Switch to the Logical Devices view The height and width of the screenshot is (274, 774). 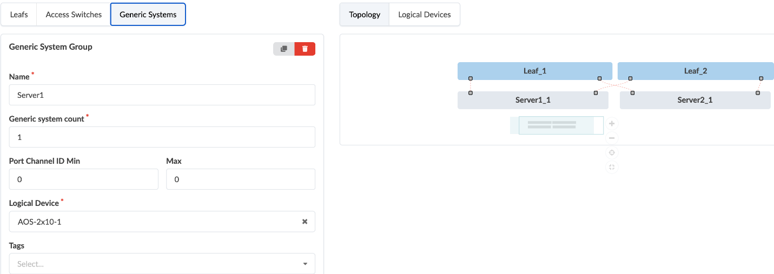(424, 15)
